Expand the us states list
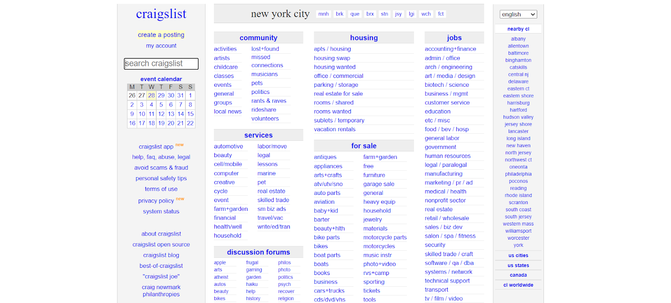Image resolution: width=671 pixels, height=303 pixels. 518,265
